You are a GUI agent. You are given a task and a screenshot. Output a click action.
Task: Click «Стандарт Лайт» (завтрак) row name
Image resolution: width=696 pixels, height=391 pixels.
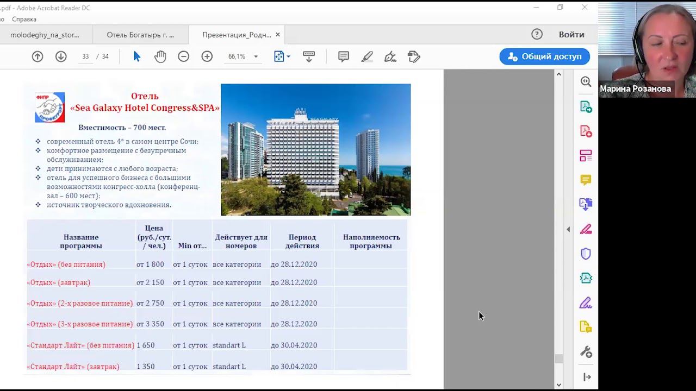(x=73, y=367)
